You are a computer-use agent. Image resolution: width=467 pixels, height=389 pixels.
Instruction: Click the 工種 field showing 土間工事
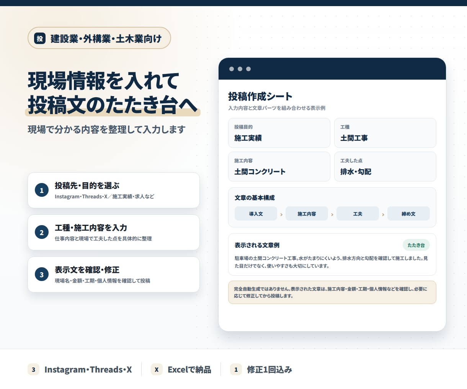click(385, 133)
